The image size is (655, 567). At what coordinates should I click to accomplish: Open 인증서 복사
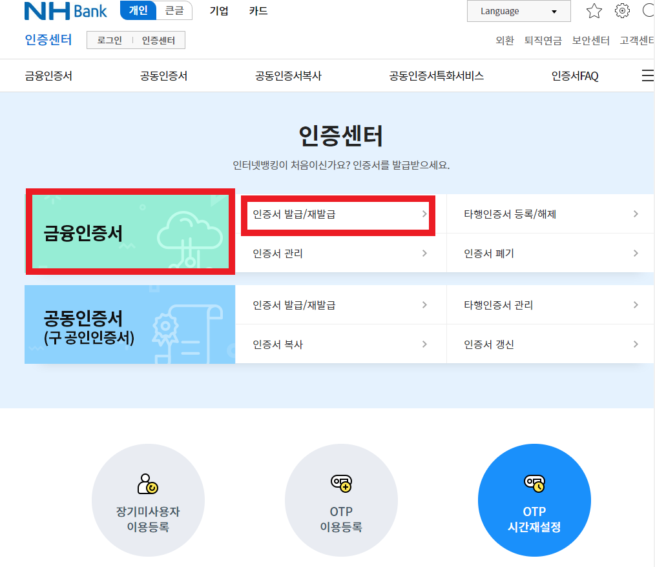(341, 344)
